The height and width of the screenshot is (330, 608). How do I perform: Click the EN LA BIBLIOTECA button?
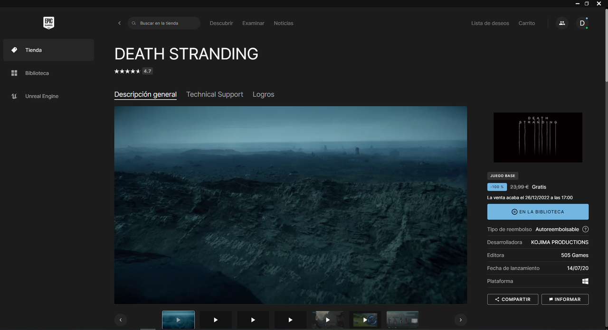click(538, 212)
